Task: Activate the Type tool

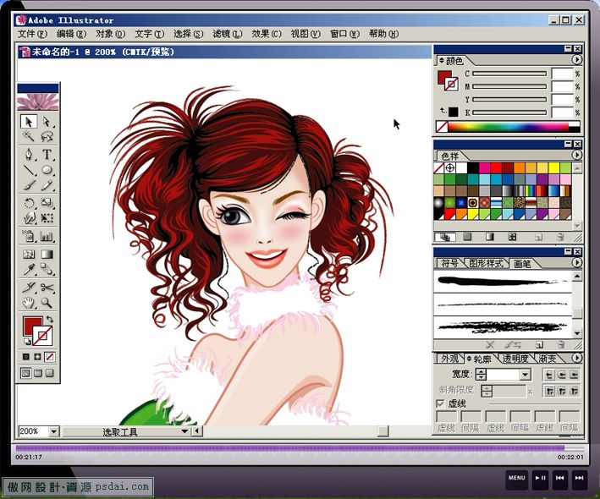Action: (47, 154)
